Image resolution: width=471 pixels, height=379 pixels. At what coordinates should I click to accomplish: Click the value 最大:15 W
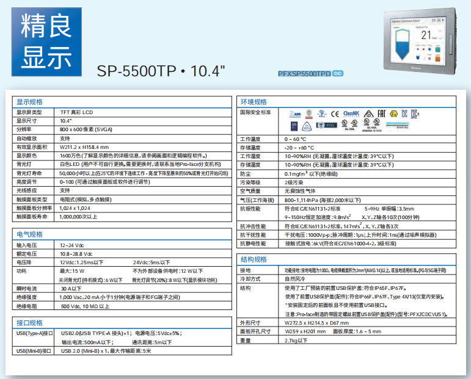click(x=72, y=271)
